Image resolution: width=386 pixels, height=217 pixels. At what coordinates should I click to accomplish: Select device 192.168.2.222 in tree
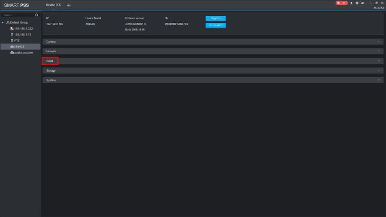[x=24, y=29]
